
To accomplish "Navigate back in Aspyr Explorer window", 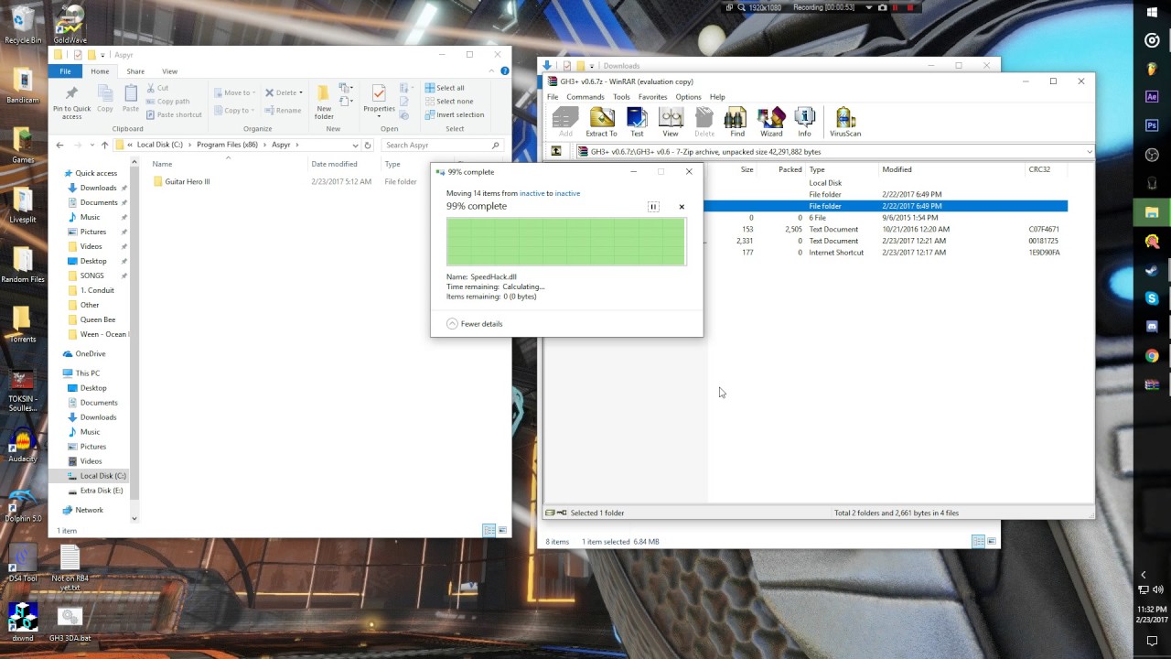I will [x=59, y=145].
